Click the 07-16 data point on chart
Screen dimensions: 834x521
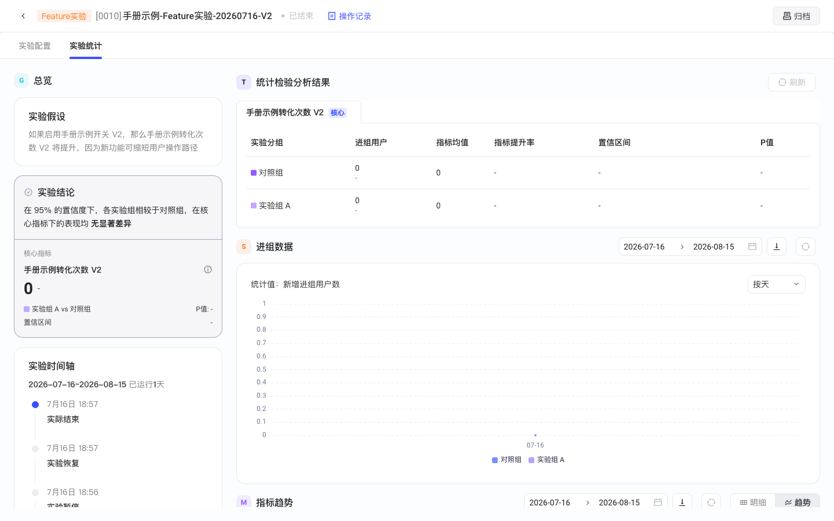pyautogui.click(x=535, y=435)
